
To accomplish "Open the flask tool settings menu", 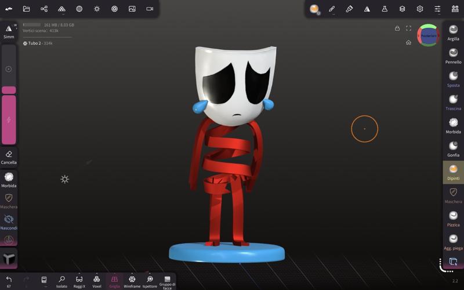I will tap(385, 9).
